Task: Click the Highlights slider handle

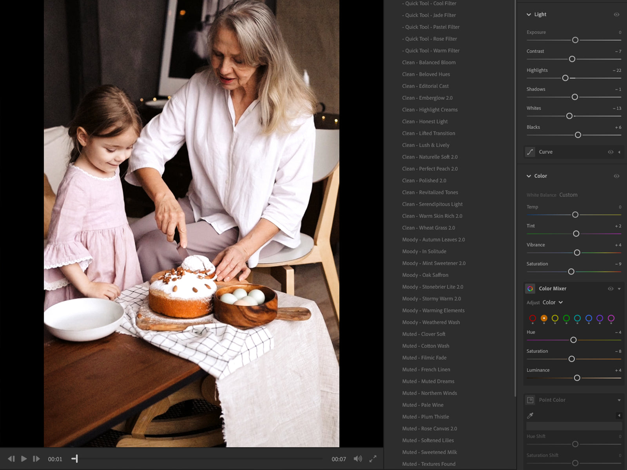Action: (x=565, y=78)
